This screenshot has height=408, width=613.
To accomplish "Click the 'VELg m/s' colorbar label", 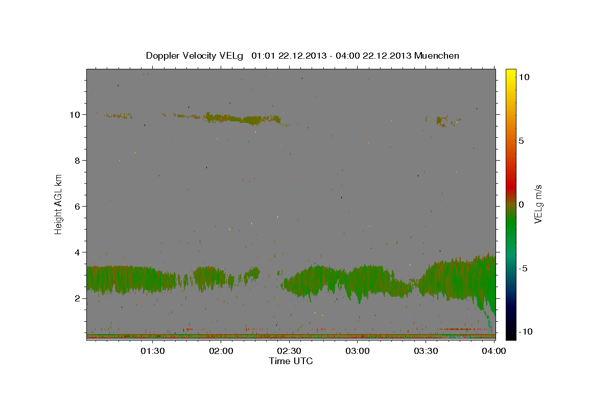I will pos(538,204).
